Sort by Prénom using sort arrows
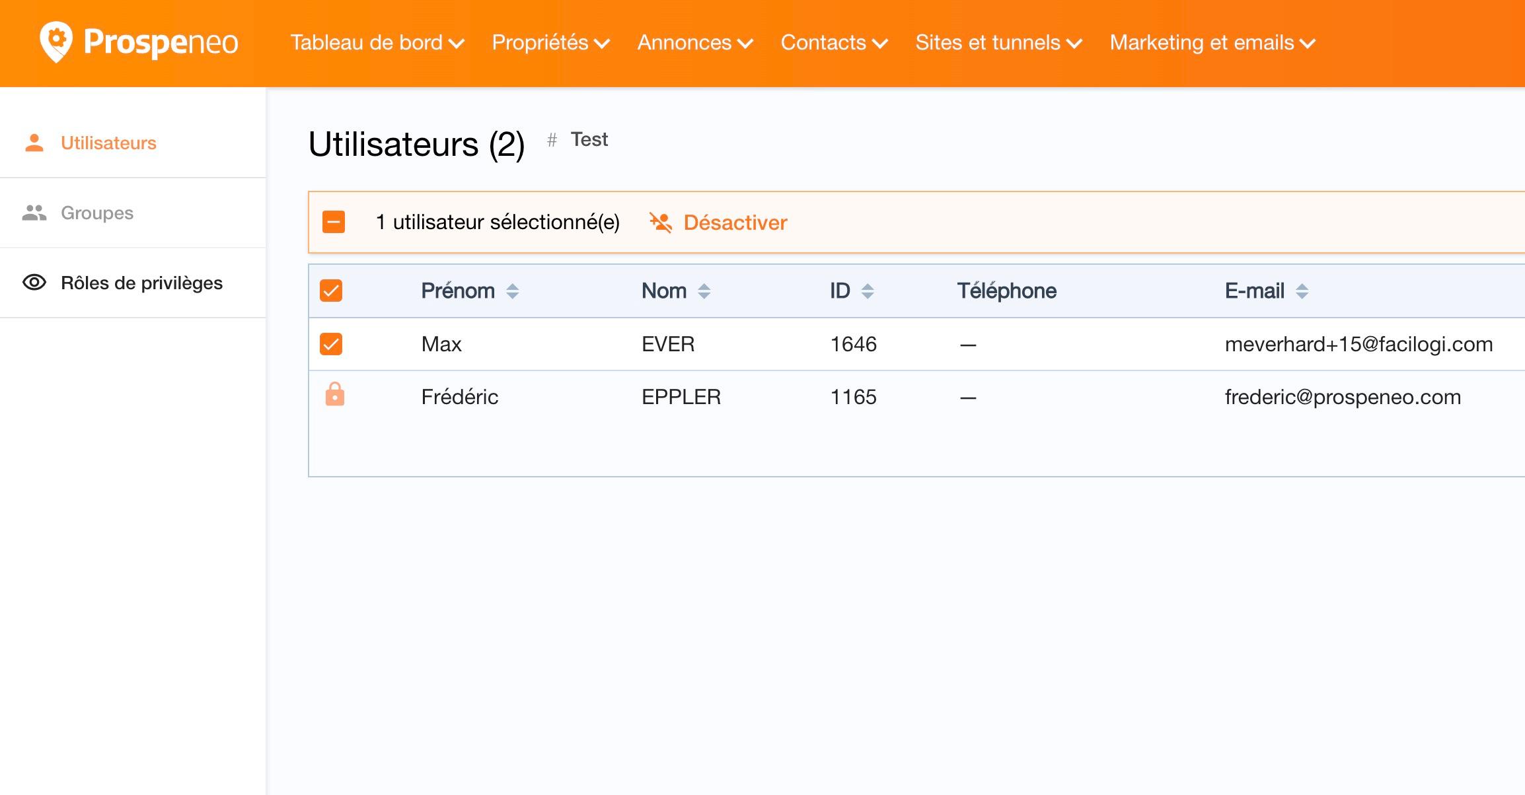Viewport: 1525px width, 795px height. coord(512,291)
